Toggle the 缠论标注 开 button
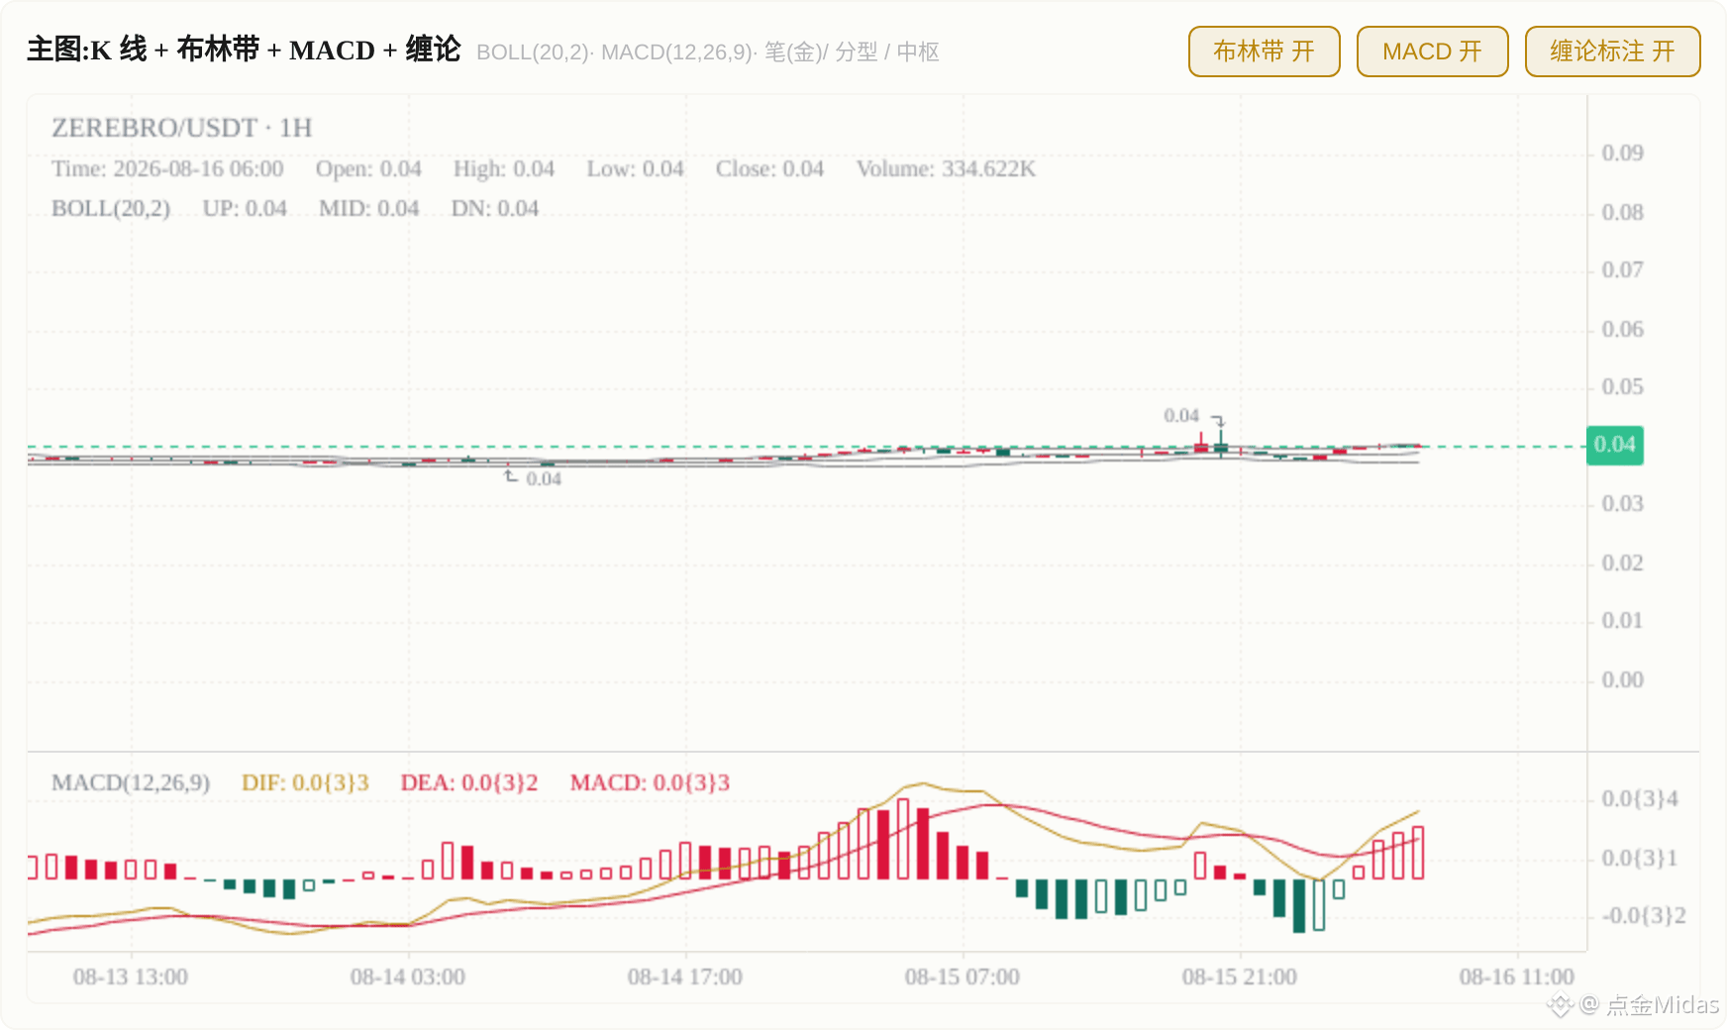The height and width of the screenshot is (1030, 1727). 1612,51
